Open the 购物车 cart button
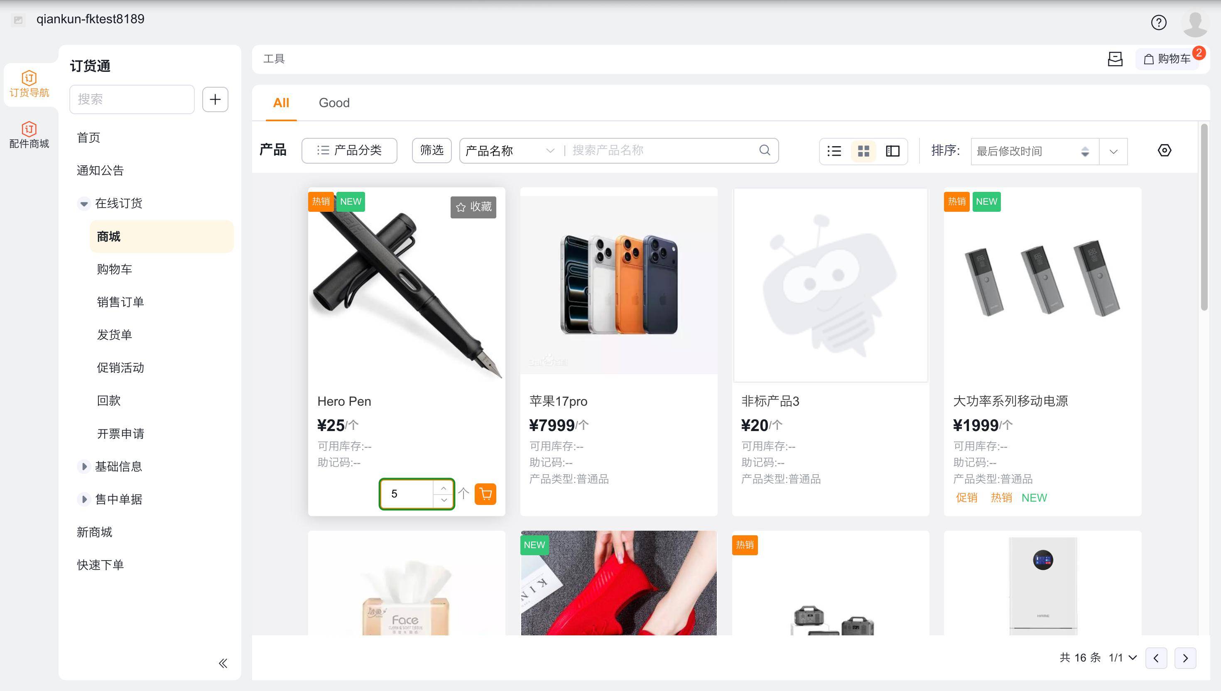1221x691 pixels. pyautogui.click(x=1168, y=59)
